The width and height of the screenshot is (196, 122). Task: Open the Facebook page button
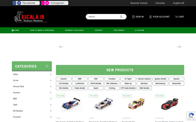pos(26,3)
